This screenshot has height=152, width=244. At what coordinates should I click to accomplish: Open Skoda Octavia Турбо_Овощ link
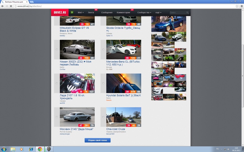(123, 29)
